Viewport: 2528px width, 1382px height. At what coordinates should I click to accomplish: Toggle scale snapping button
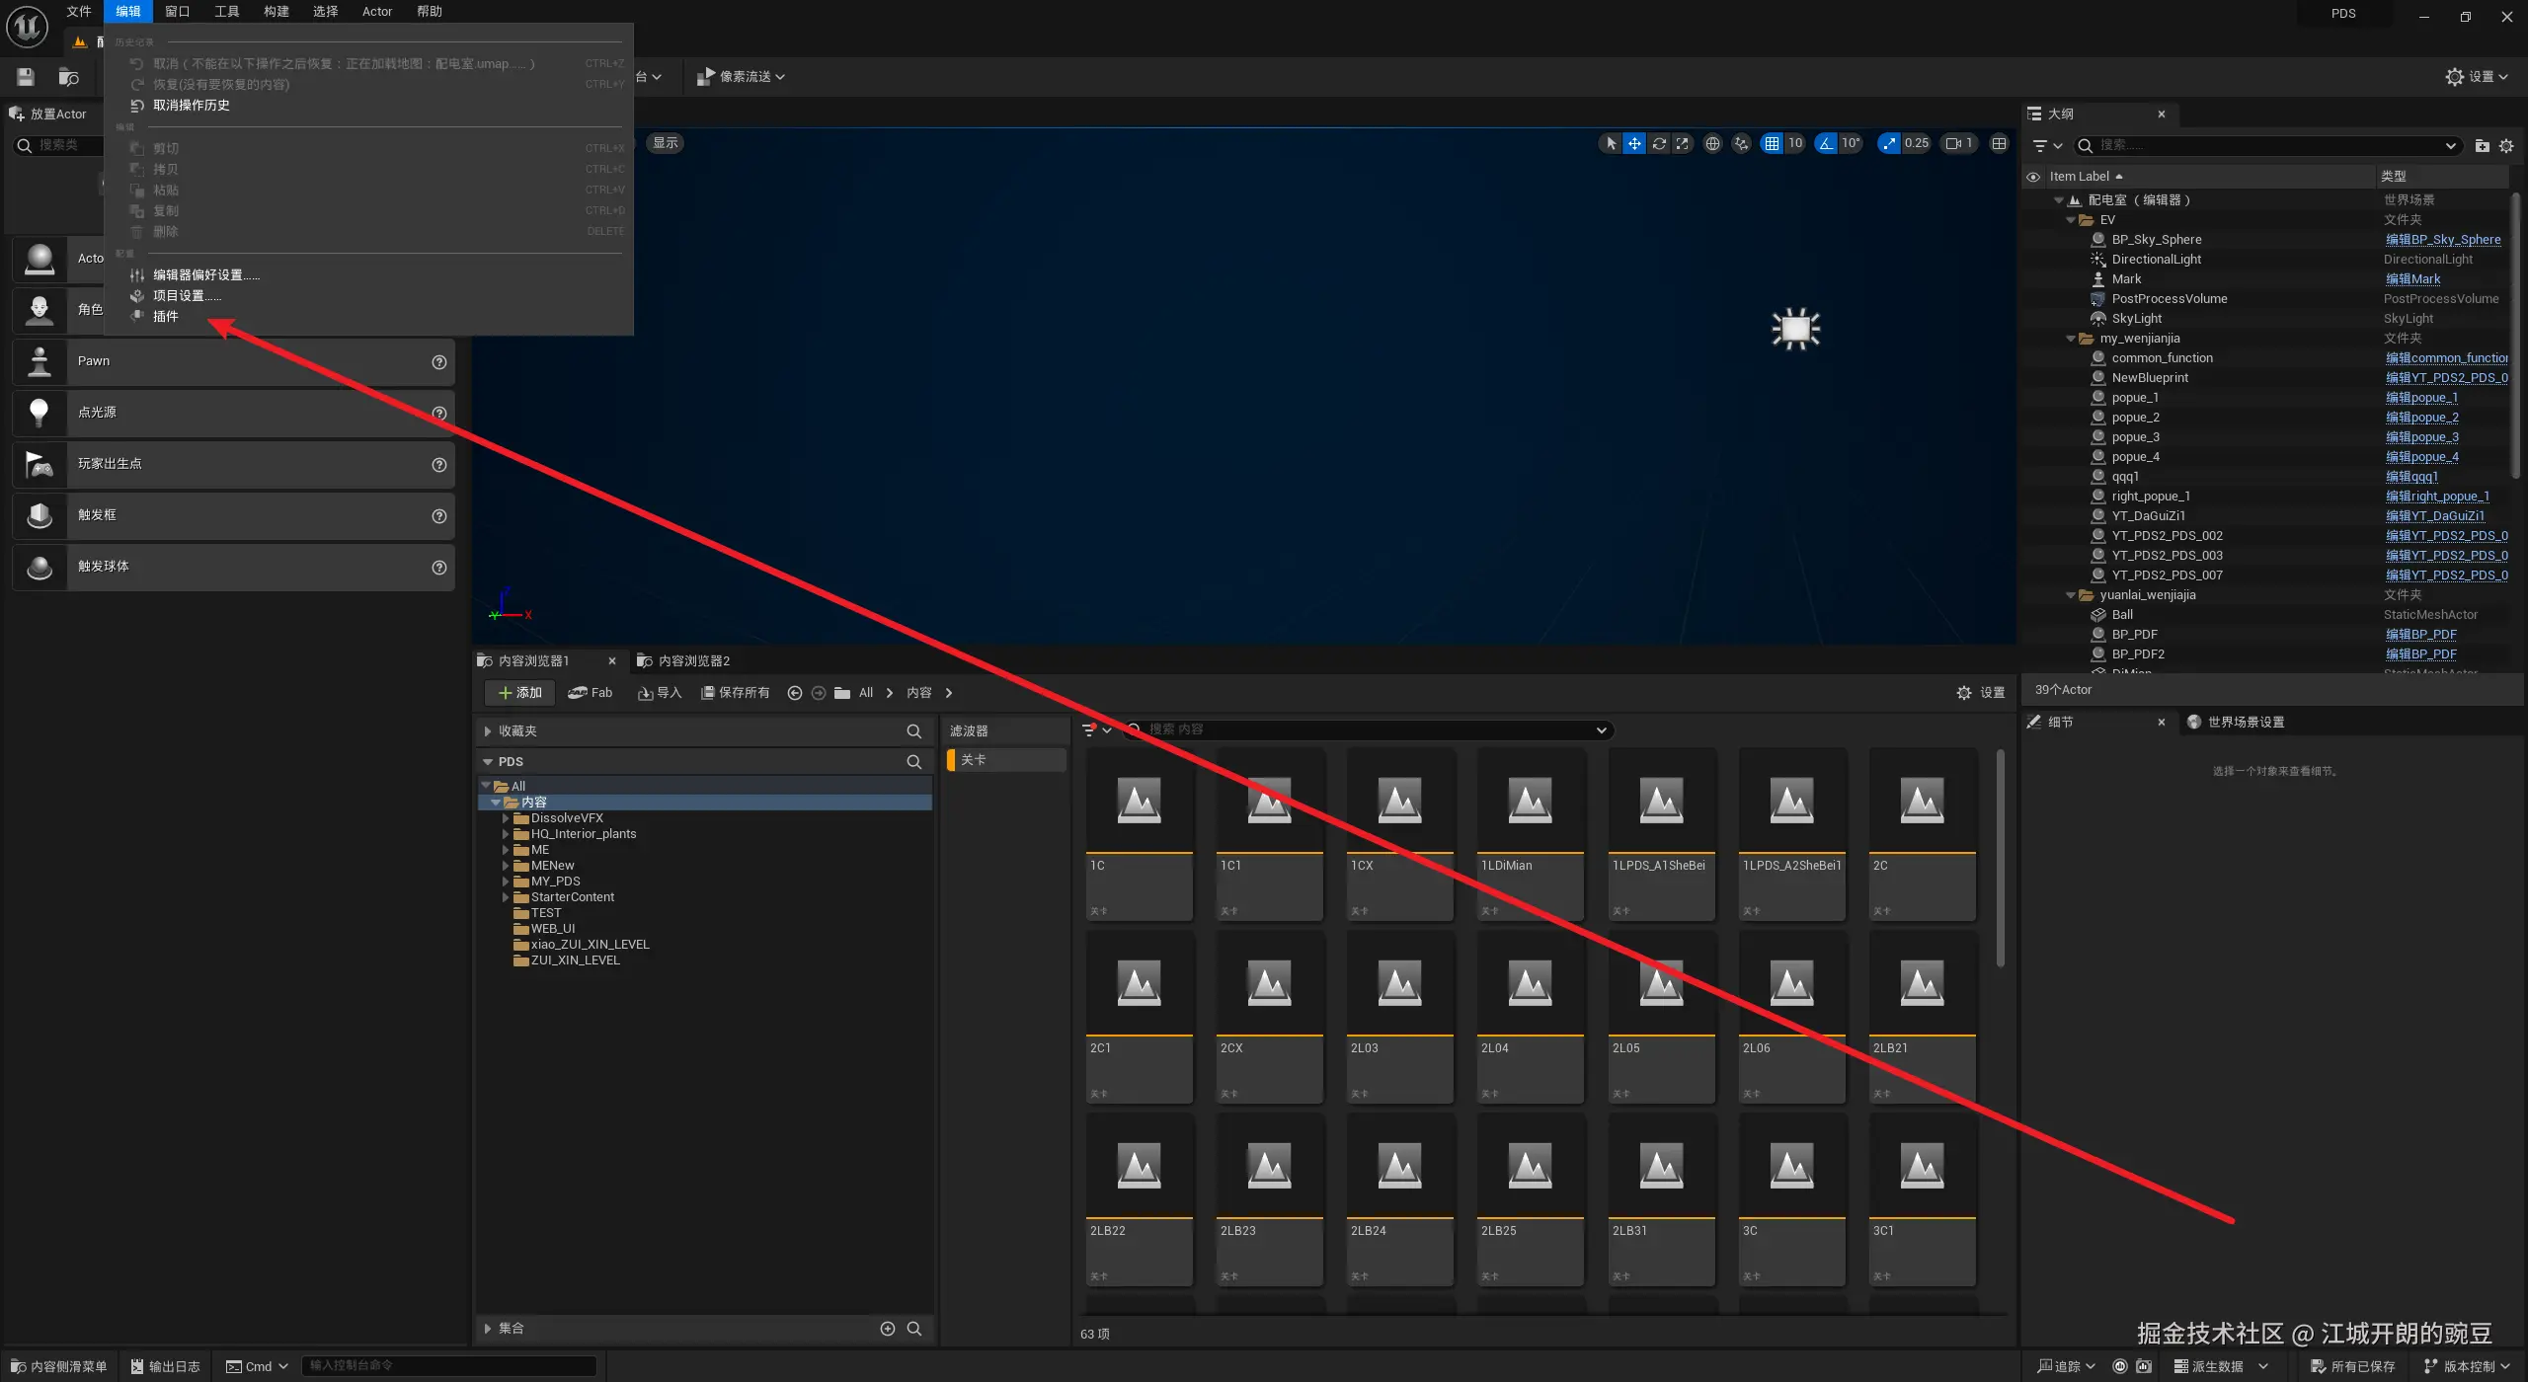click(x=1889, y=144)
